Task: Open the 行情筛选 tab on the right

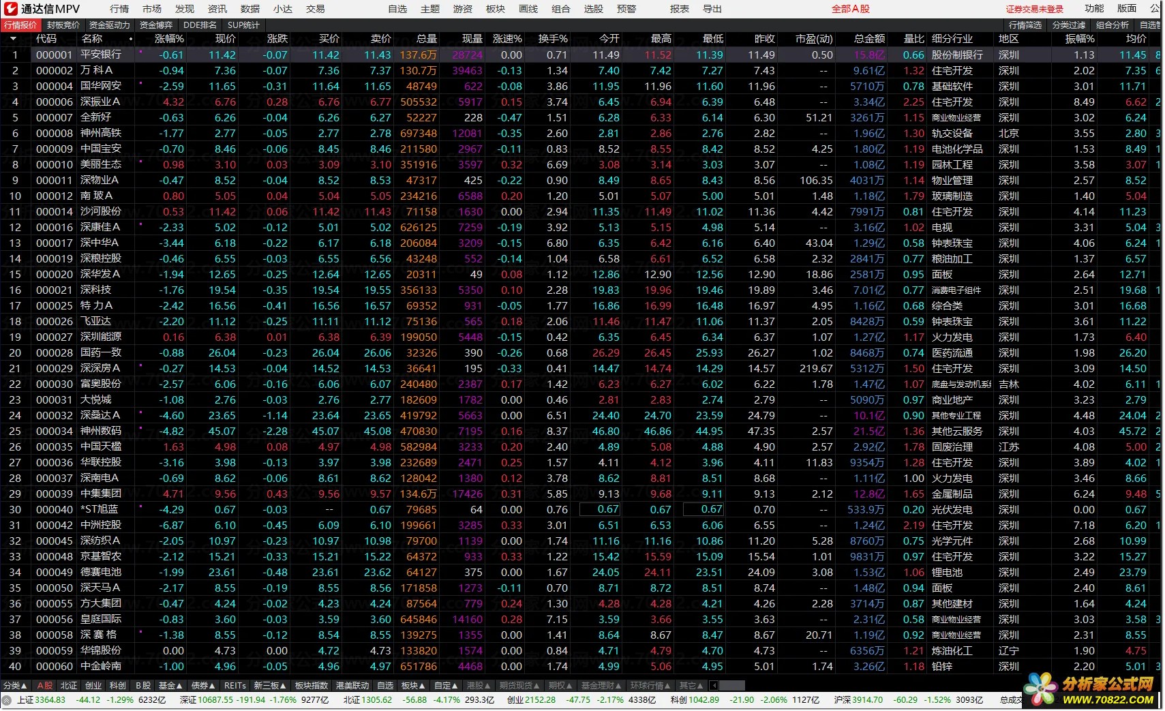Action: (x=1025, y=25)
